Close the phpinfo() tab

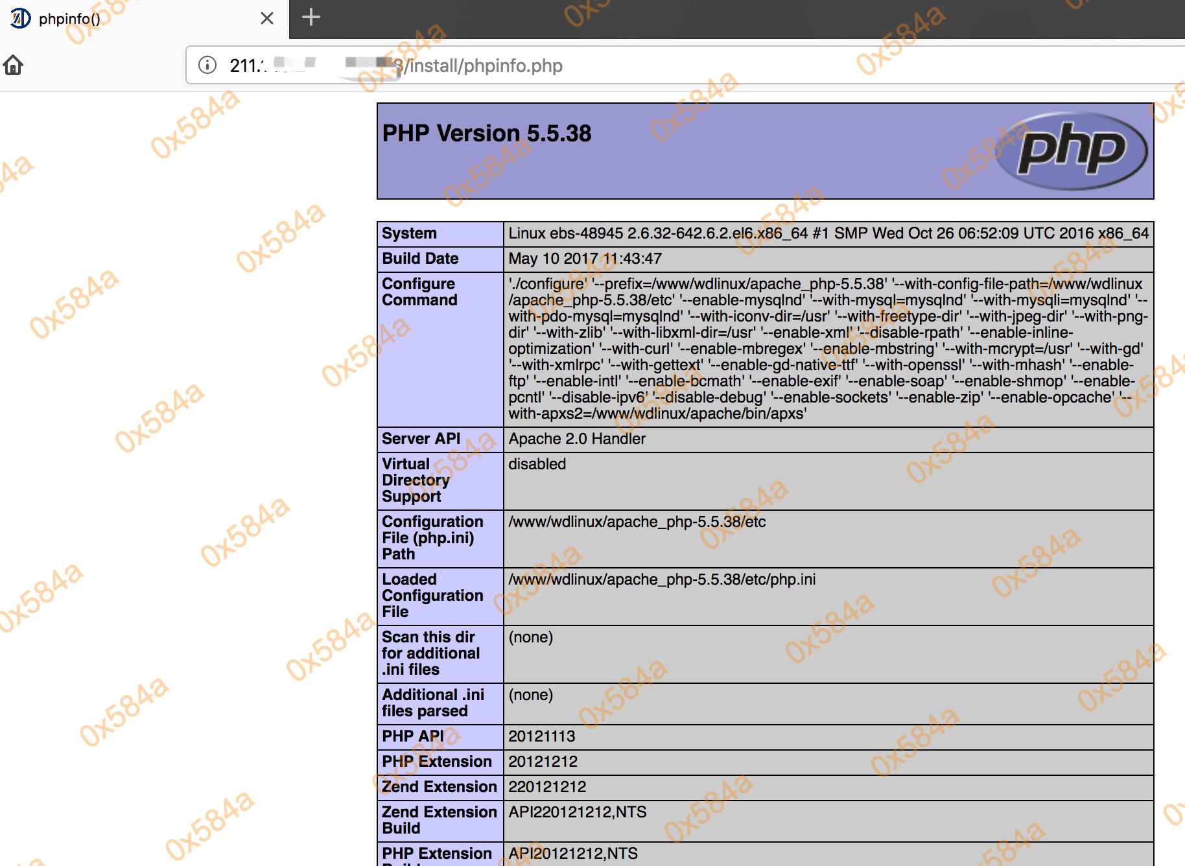(266, 18)
